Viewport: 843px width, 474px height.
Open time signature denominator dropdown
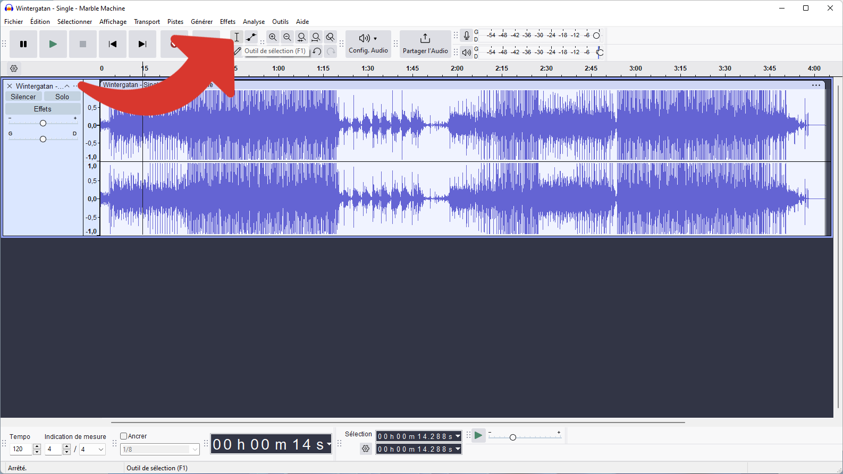point(92,449)
